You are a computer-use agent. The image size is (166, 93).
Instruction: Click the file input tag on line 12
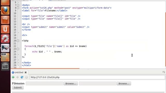pos(51,19)
